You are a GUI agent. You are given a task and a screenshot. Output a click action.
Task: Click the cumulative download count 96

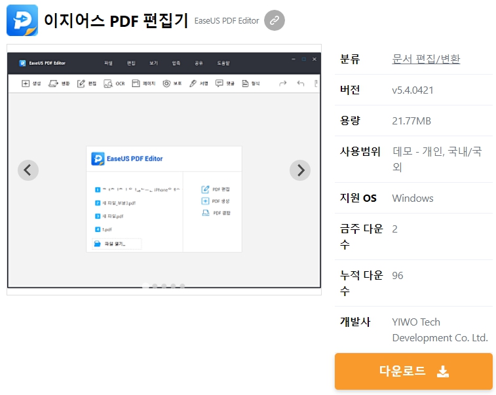point(398,276)
